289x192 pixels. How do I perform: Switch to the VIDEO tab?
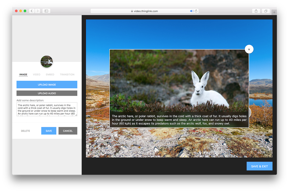(36, 75)
